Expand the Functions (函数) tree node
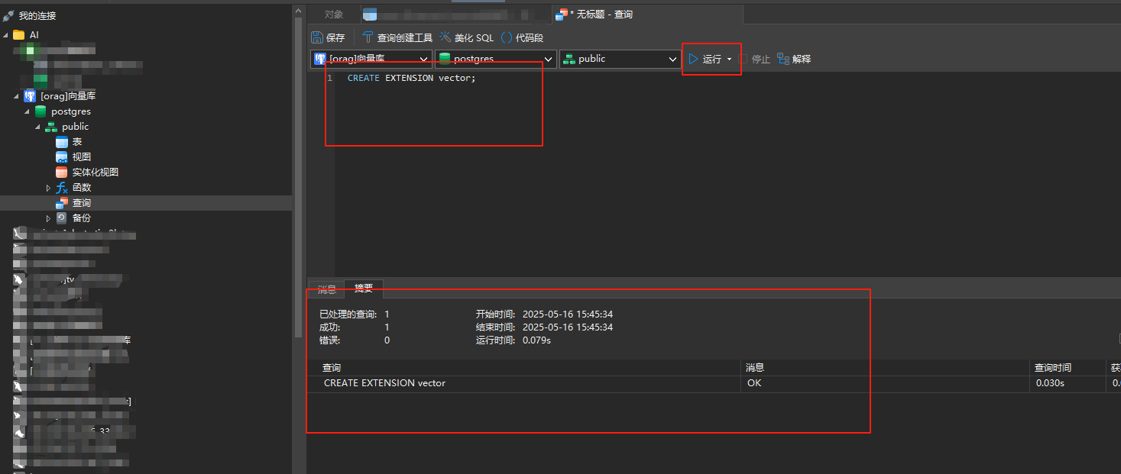Viewport: 1121px width, 474px height. click(49, 188)
